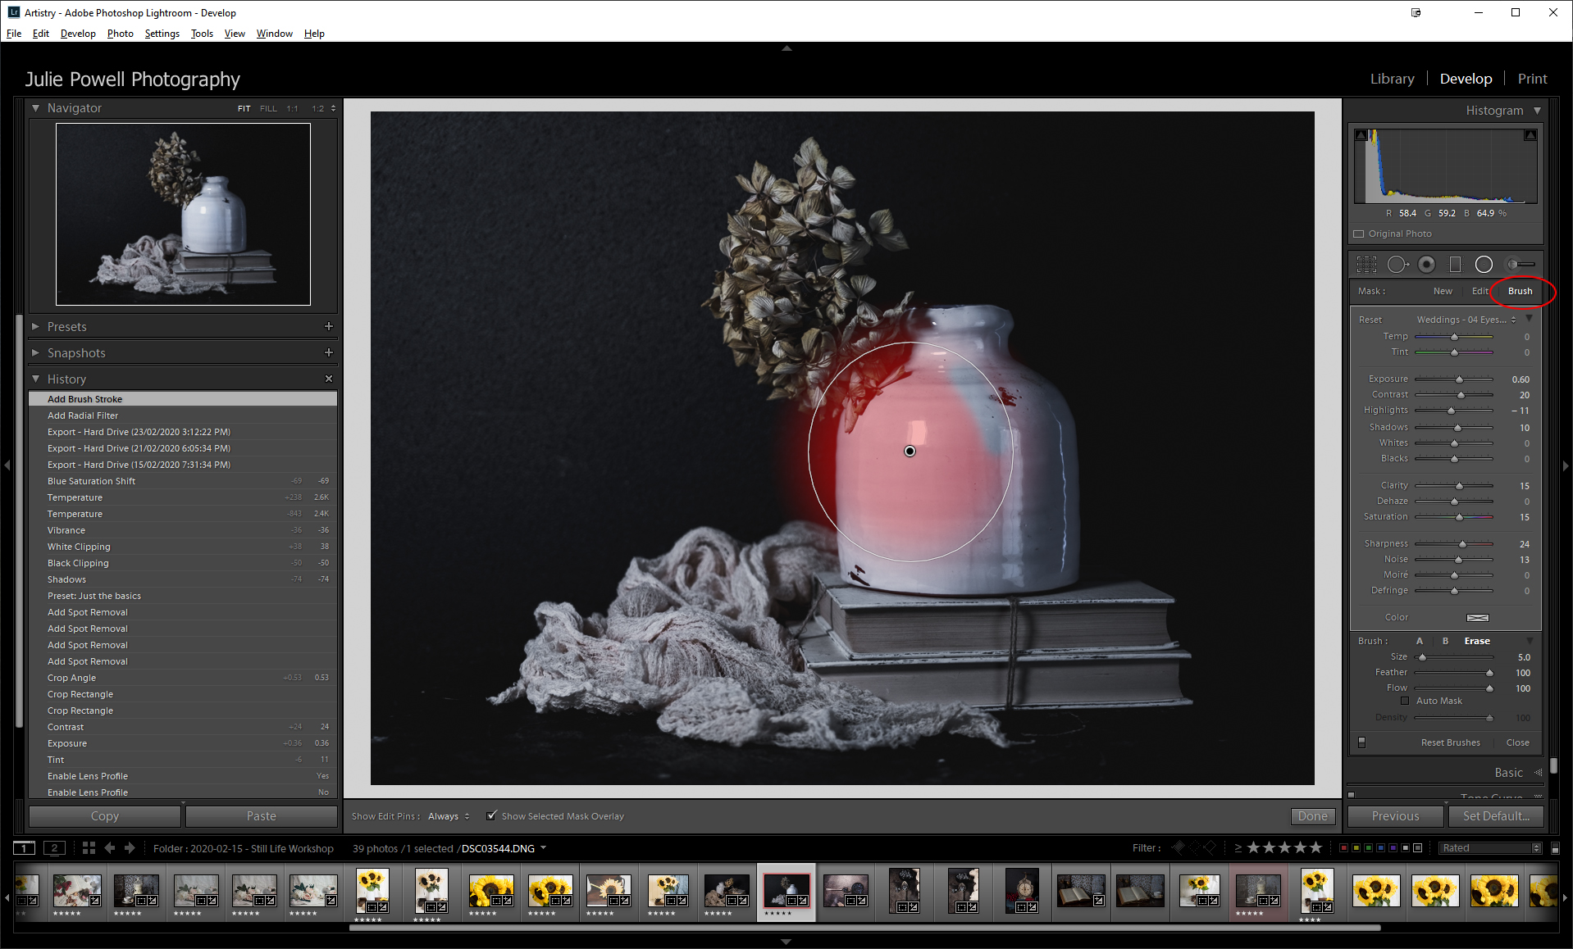This screenshot has width=1573, height=949.
Task: Toggle shadow clipping indicator in histogram
Action: click(1361, 135)
